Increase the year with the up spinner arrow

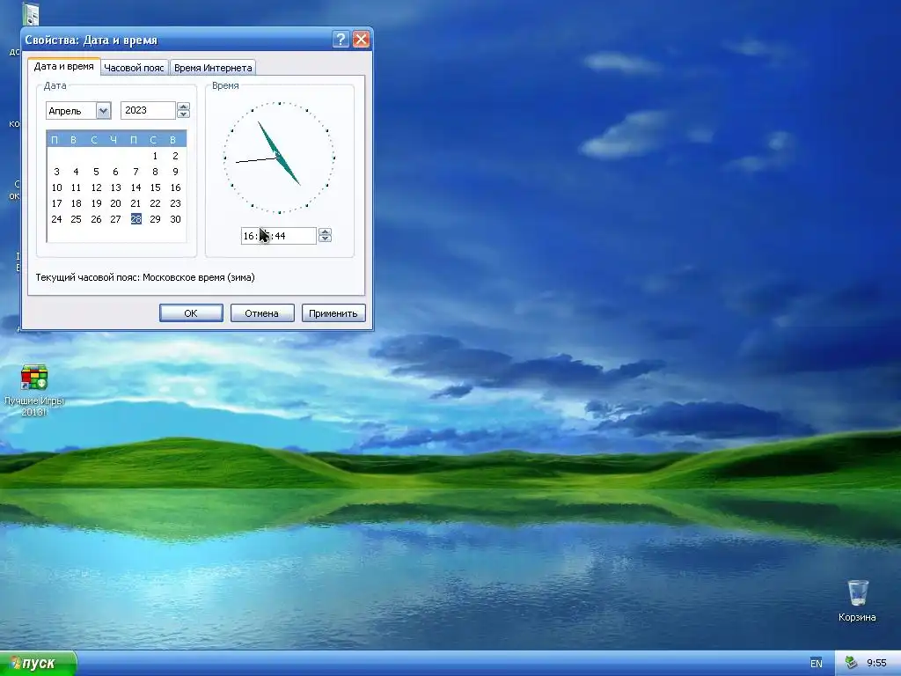183,107
